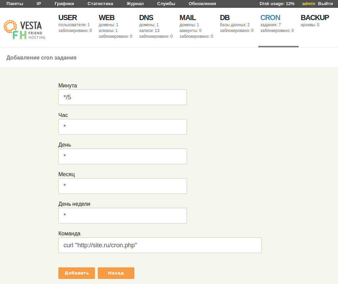This screenshot has width=338, height=284.
Task: Focus the Минута input field
Action: point(123,97)
